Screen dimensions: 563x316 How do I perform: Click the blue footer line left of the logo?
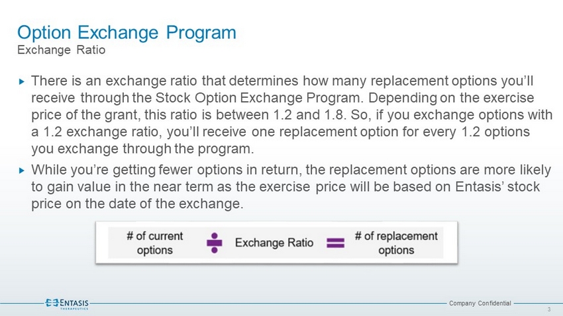[x=22, y=303]
